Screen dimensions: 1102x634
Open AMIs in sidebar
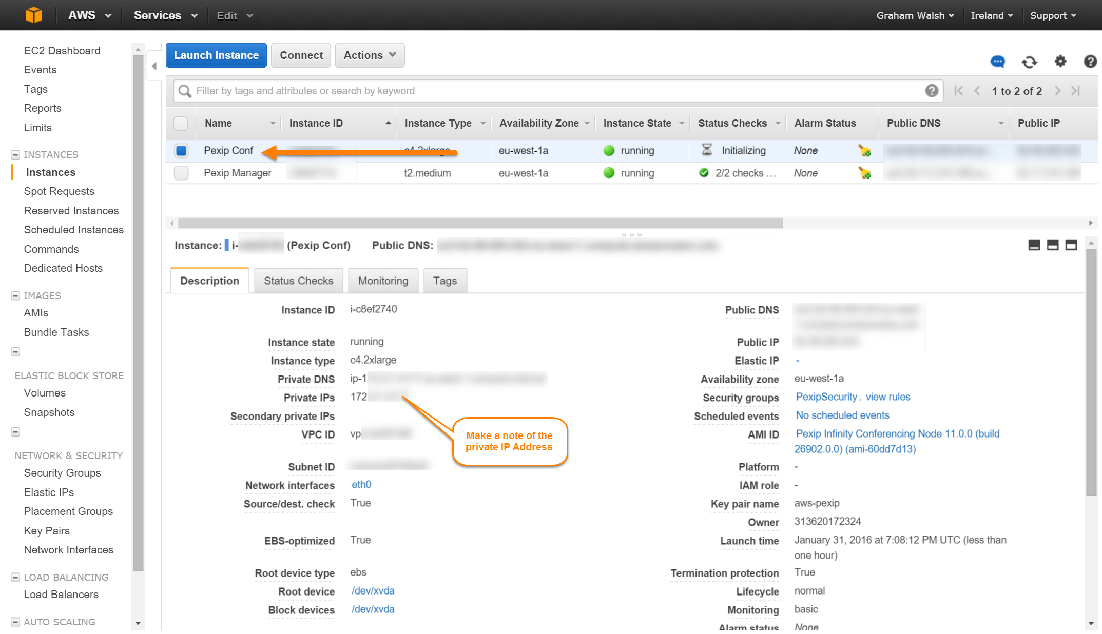point(36,312)
